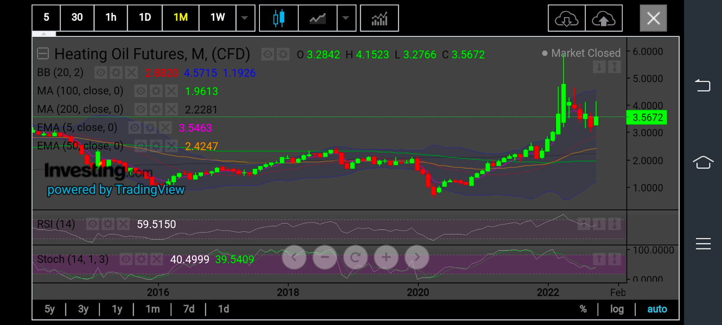The width and height of the screenshot is (722, 325).
Task: Remove the MA (100, close, 0) indicator
Action: pos(171,91)
